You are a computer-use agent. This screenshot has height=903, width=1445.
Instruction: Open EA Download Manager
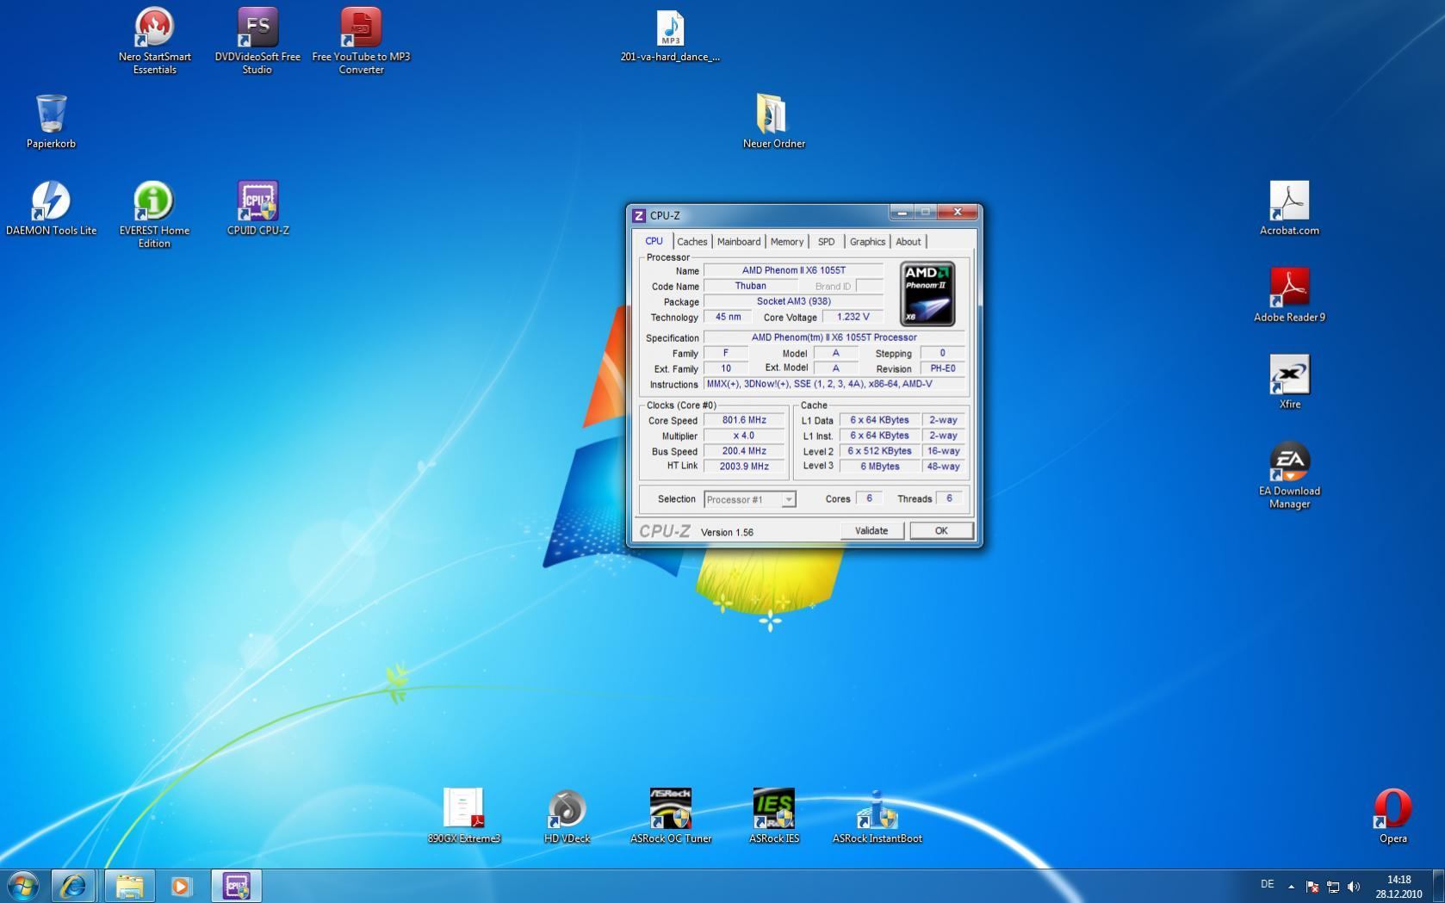click(x=1289, y=475)
